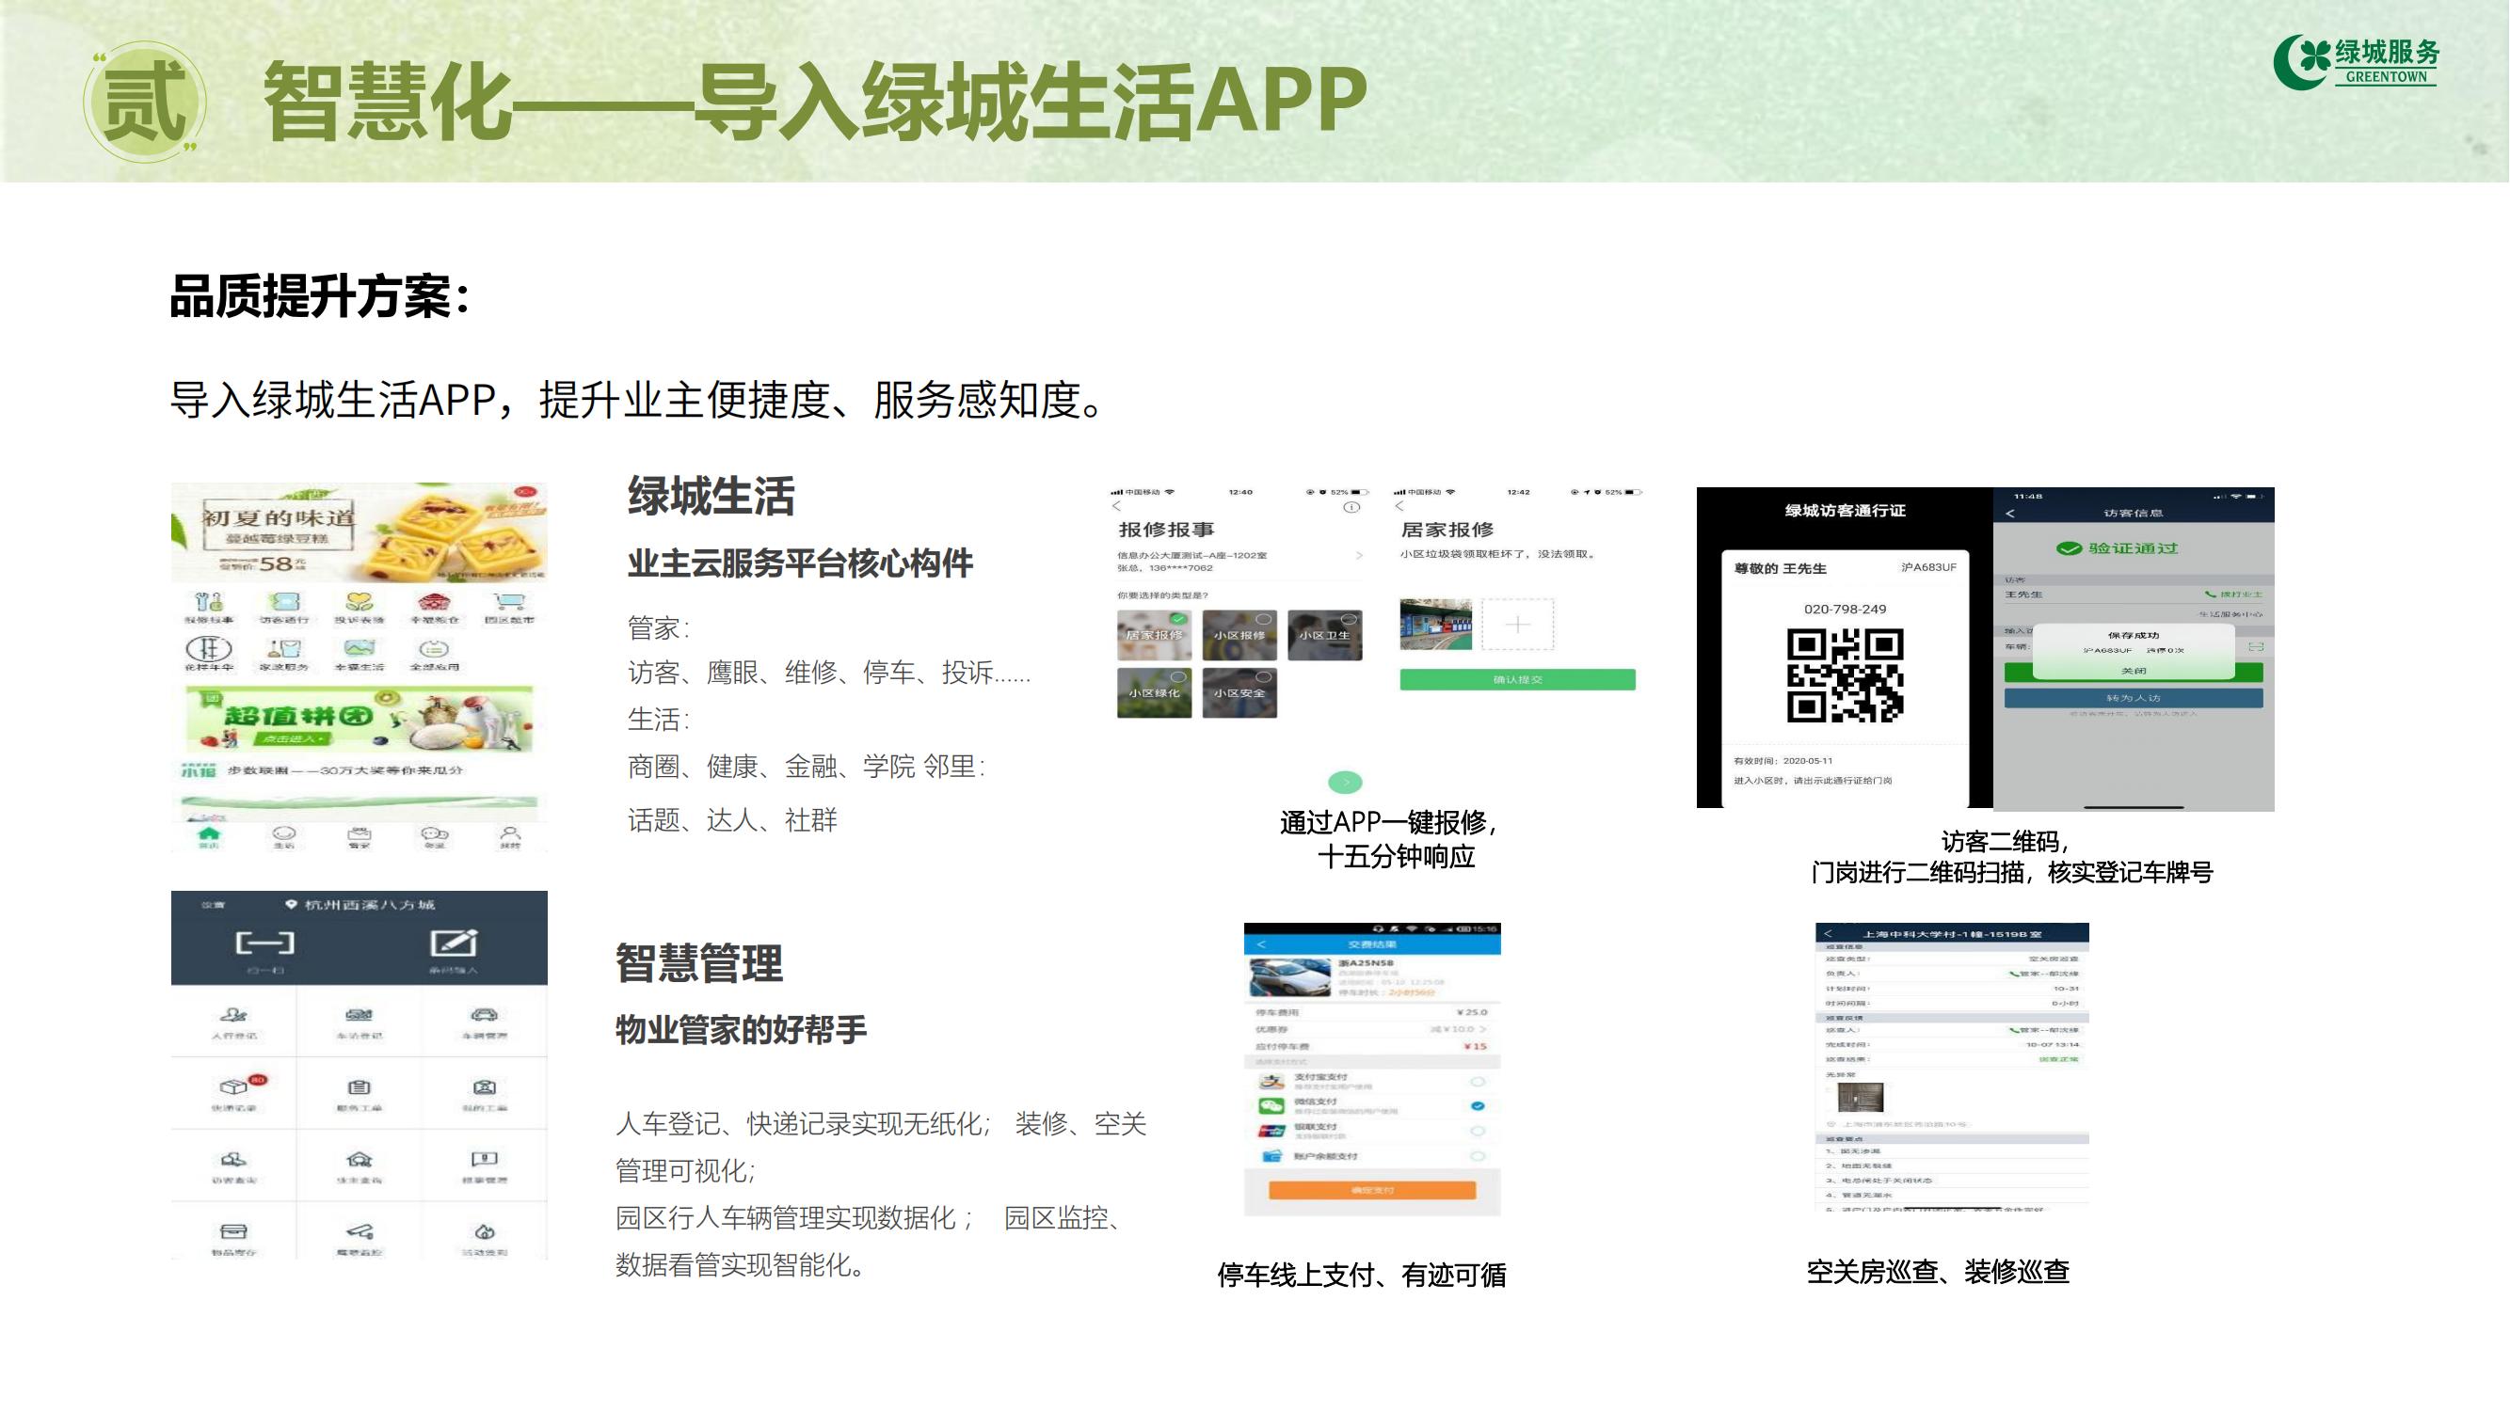The height and width of the screenshot is (1411, 2510).
Task: Click back arrow on 访客信息 screen
Action: (x=2010, y=514)
